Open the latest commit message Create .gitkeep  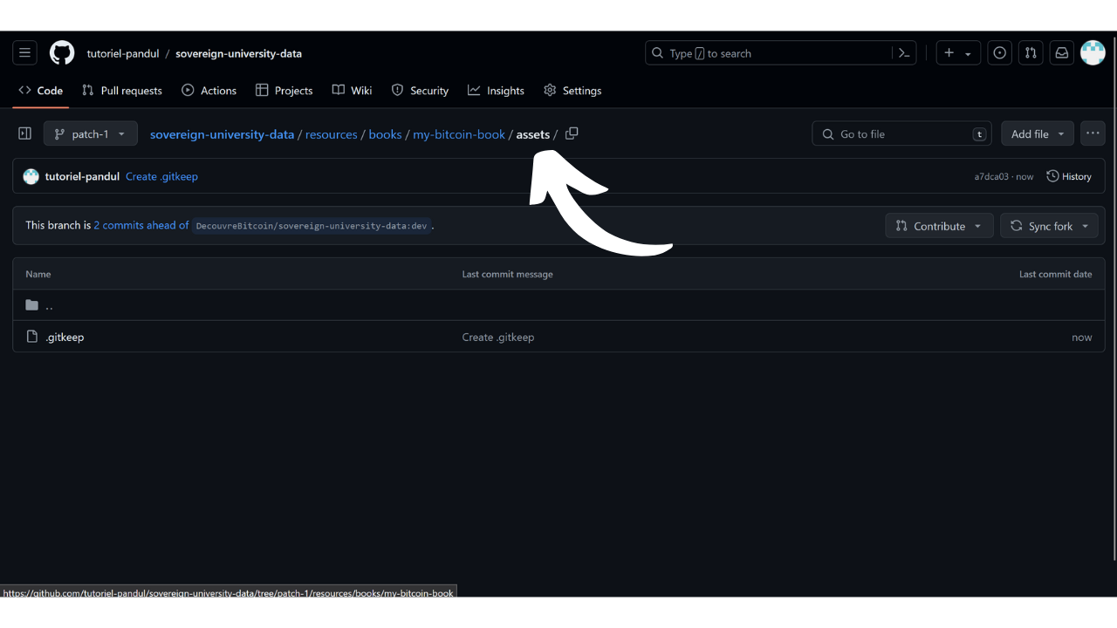[x=161, y=176]
